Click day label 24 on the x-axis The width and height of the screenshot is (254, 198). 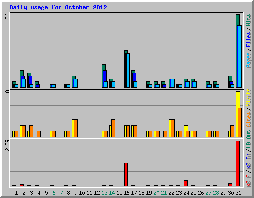(x=186, y=193)
